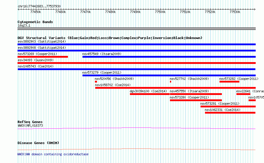Open the nsv573281 (Cooper2011) label

220,104
